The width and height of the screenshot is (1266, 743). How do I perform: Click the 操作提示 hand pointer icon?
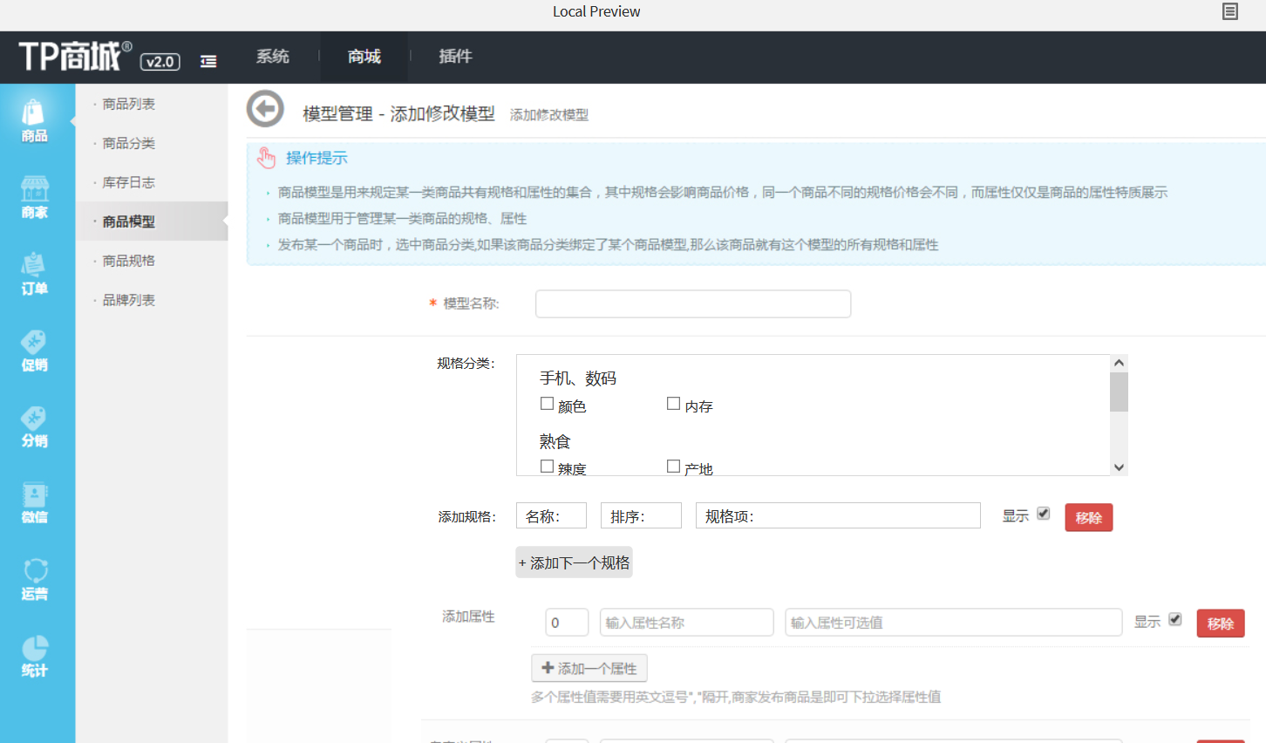[266, 158]
